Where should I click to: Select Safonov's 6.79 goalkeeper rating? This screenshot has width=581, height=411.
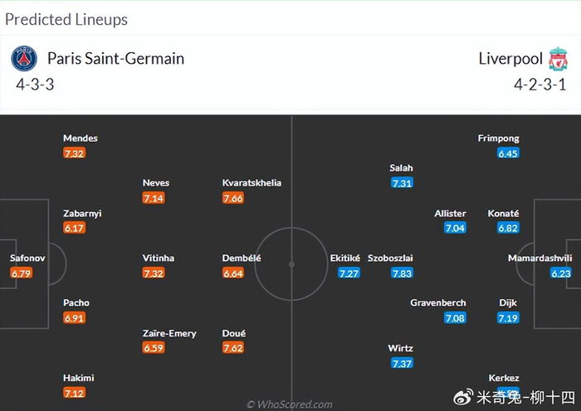pos(21,273)
